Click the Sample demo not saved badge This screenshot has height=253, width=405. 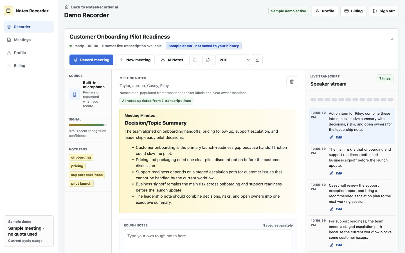[x=204, y=46]
